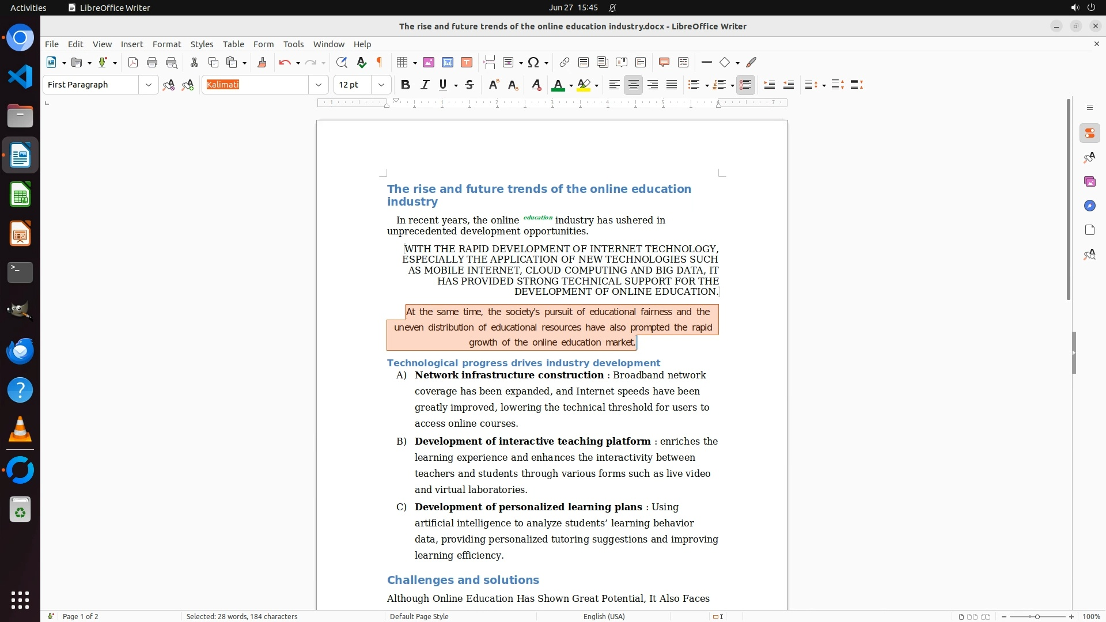Click the Insert Image icon
This screenshot has height=622, width=1106.
(x=429, y=63)
